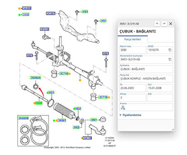Go to previous part with up chevron
Image resolution: width=187 pixels, height=155 pixels.
pos(157,24)
